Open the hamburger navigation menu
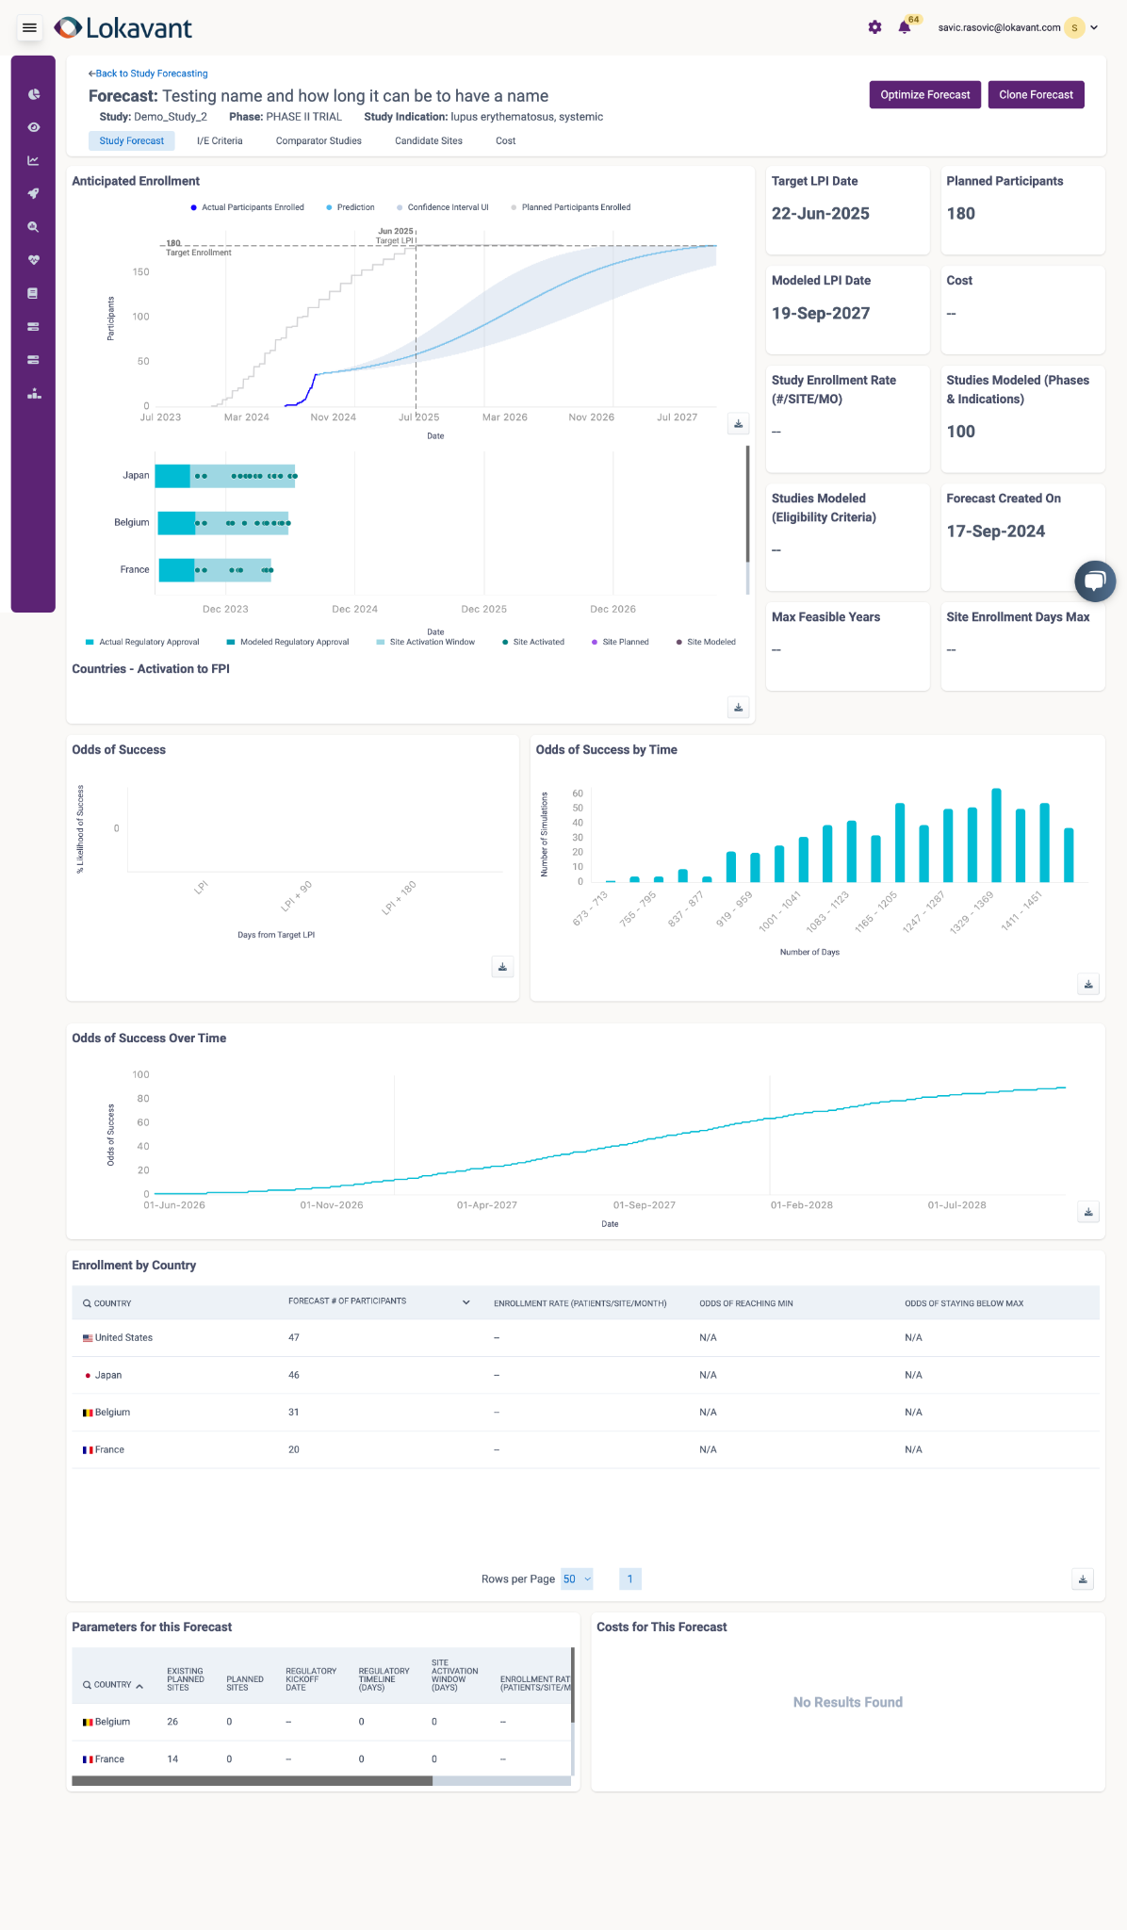 [29, 28]
